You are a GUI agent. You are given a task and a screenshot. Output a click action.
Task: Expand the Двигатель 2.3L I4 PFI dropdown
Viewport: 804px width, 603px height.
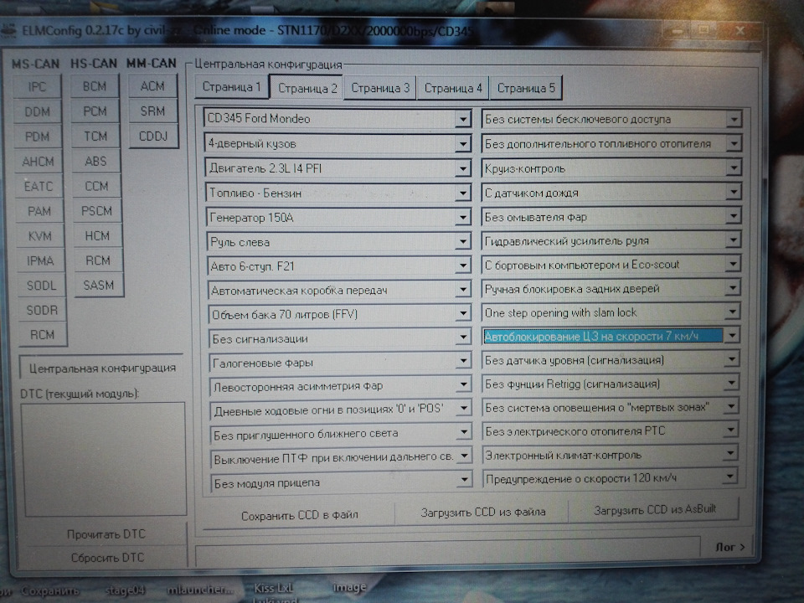point(463,168)
